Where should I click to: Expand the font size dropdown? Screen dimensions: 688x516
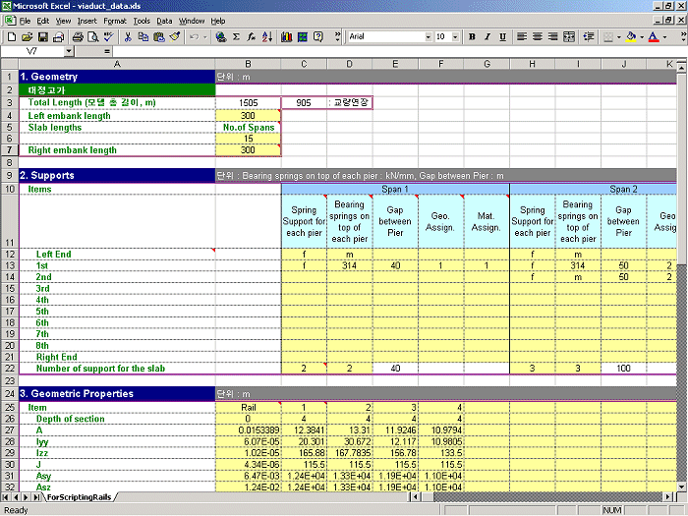pos(455,36)
